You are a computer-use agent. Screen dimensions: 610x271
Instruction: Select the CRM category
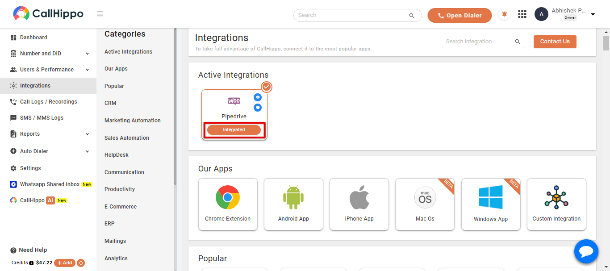(110, 103)
